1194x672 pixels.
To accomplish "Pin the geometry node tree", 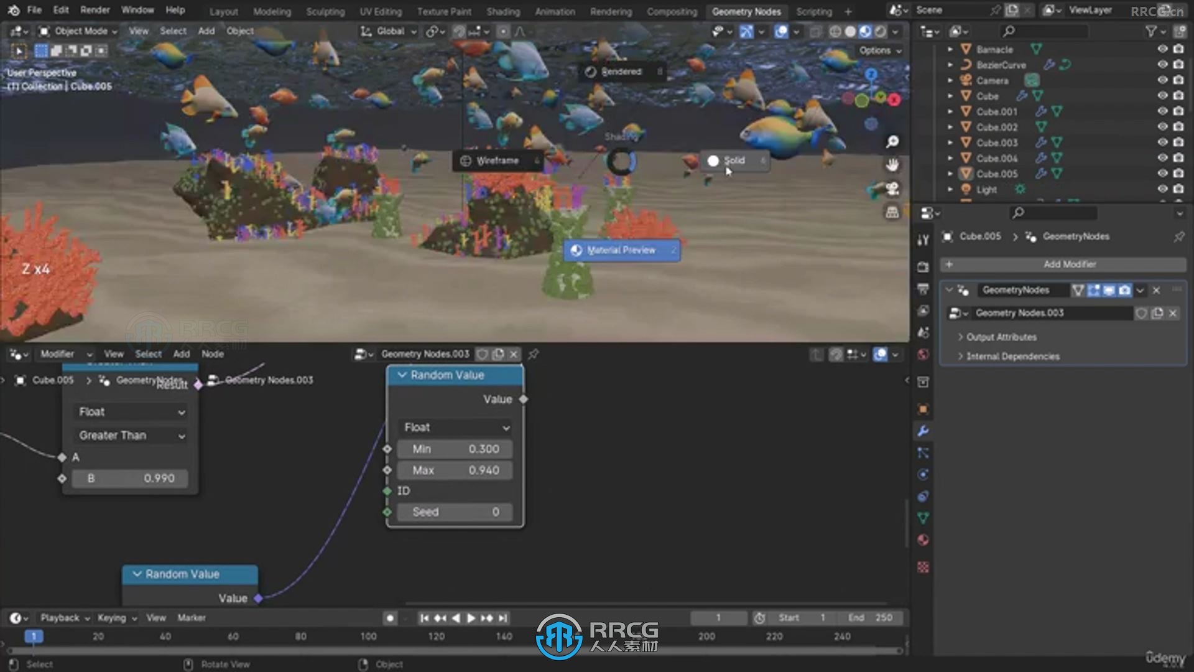I will click(x=533, y=354).
